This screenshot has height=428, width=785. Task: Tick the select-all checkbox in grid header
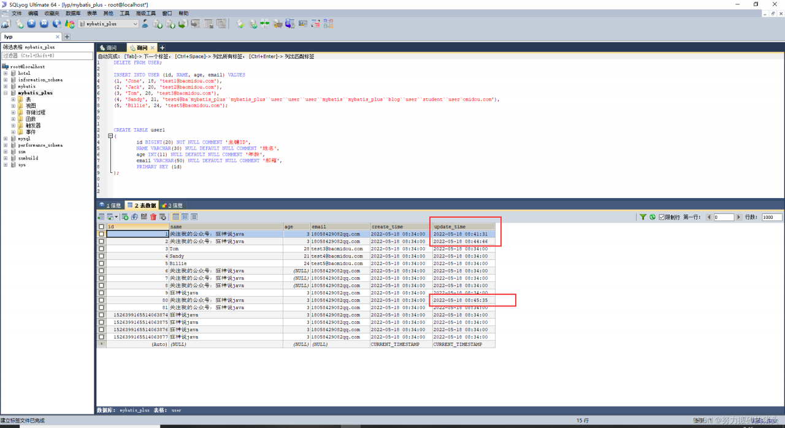tap(102, 227)
